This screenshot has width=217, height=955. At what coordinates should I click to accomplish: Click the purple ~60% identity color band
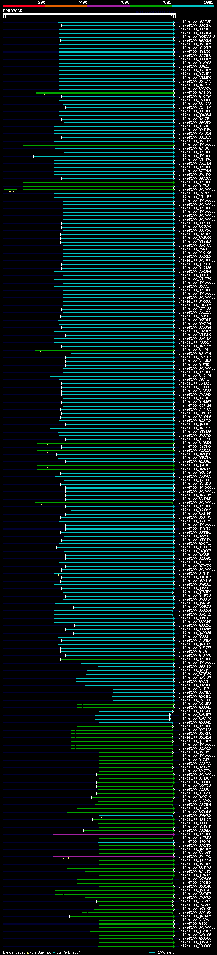click(109, 6)
